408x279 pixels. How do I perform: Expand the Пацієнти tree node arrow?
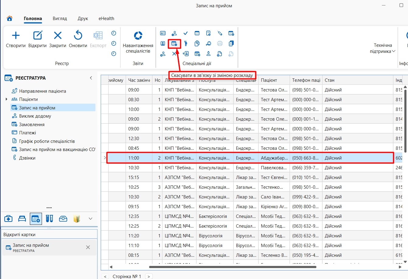tap(6, 99)
